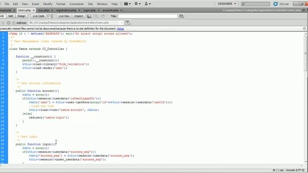The width and height of the screenshot is (308, 173).
Task: Click the Stop icon in address bar
Action: coord(9,23)
